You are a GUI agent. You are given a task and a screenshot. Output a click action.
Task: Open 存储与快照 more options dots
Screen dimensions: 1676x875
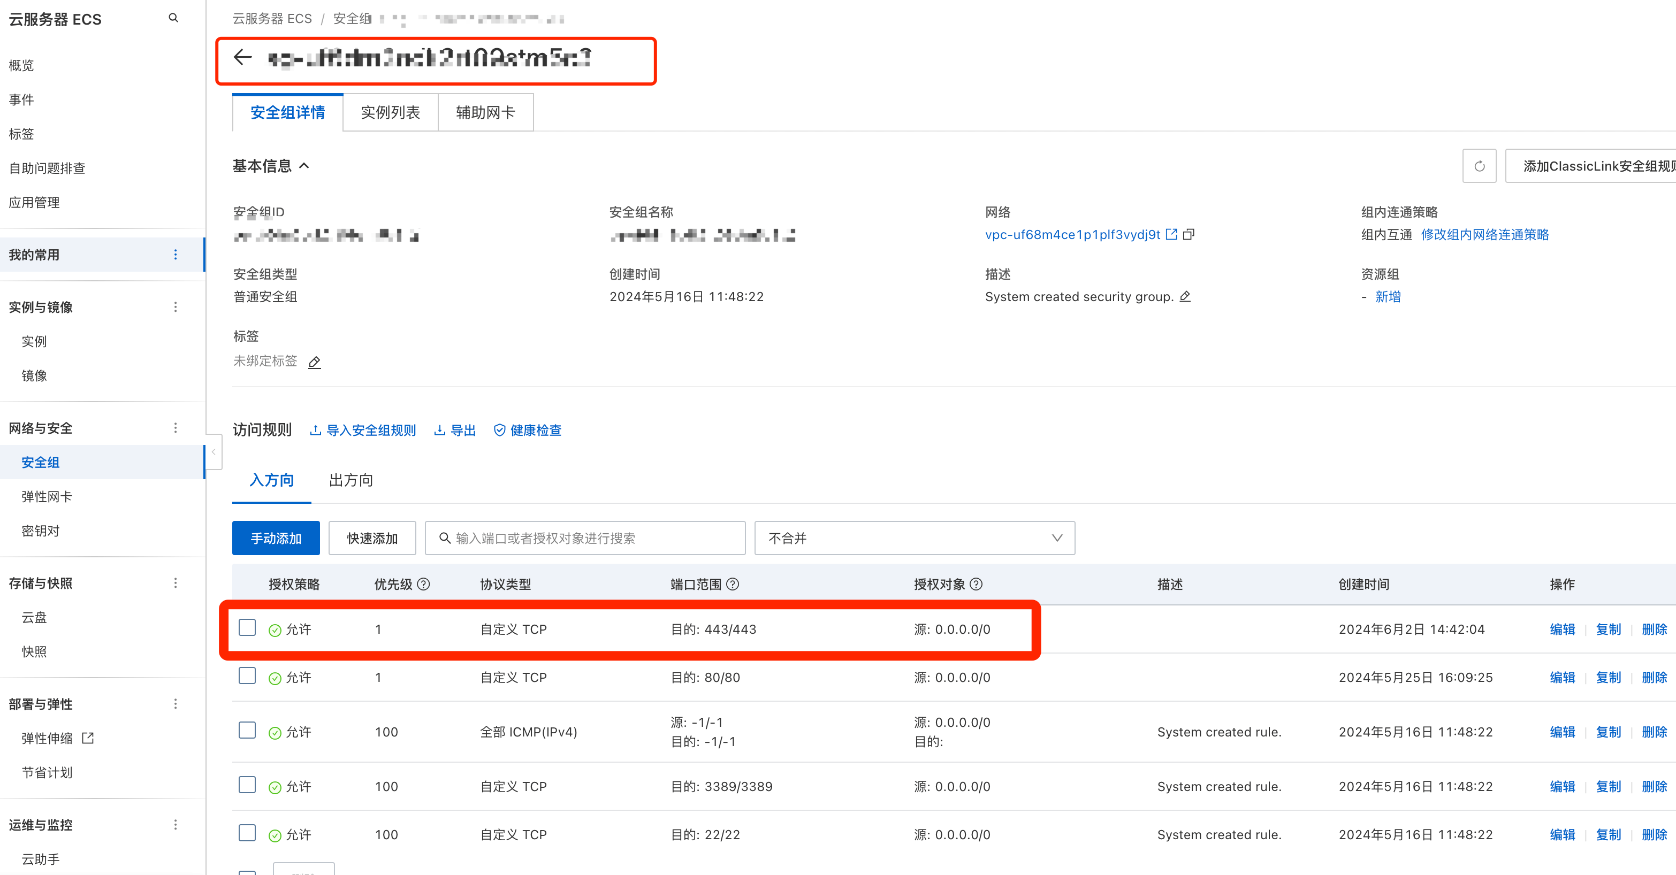click(175, 583)
